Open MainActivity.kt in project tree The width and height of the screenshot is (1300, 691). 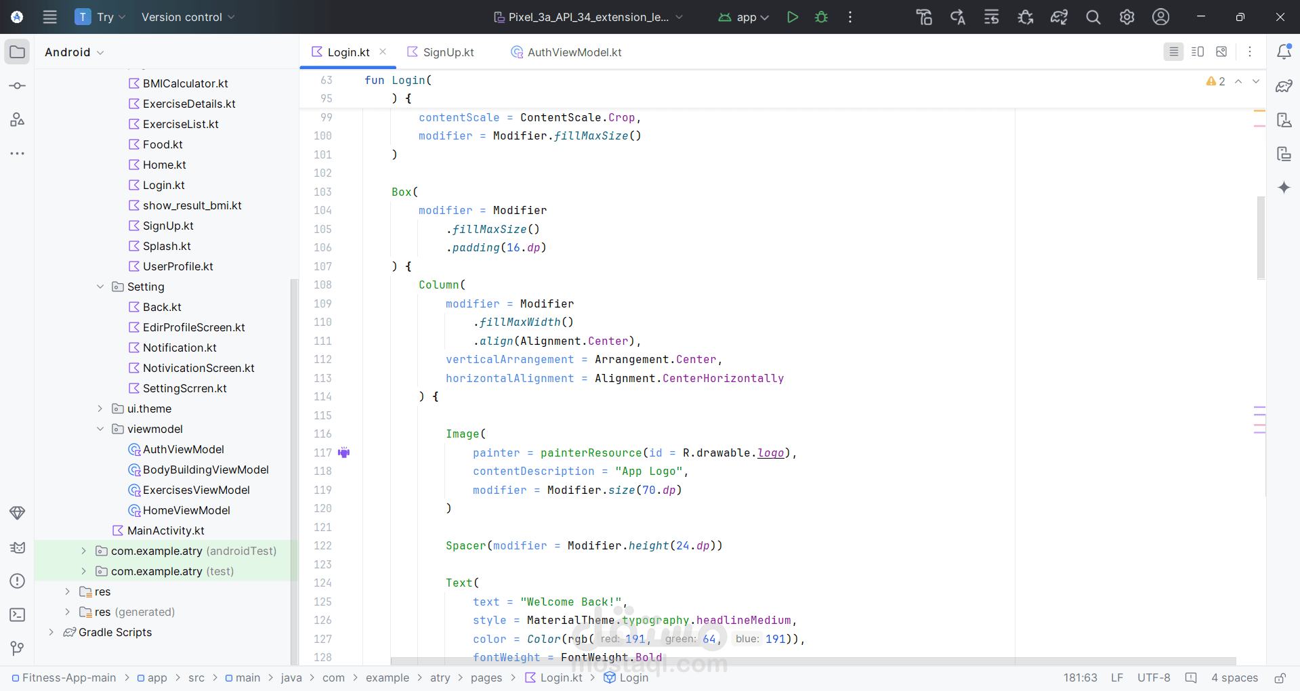(165, 530)
